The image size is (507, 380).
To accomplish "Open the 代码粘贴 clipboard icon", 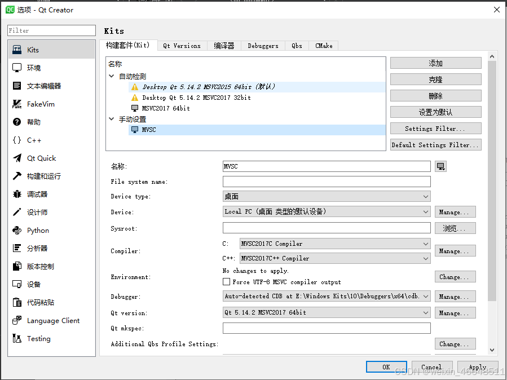I will [x=17, y=302].
